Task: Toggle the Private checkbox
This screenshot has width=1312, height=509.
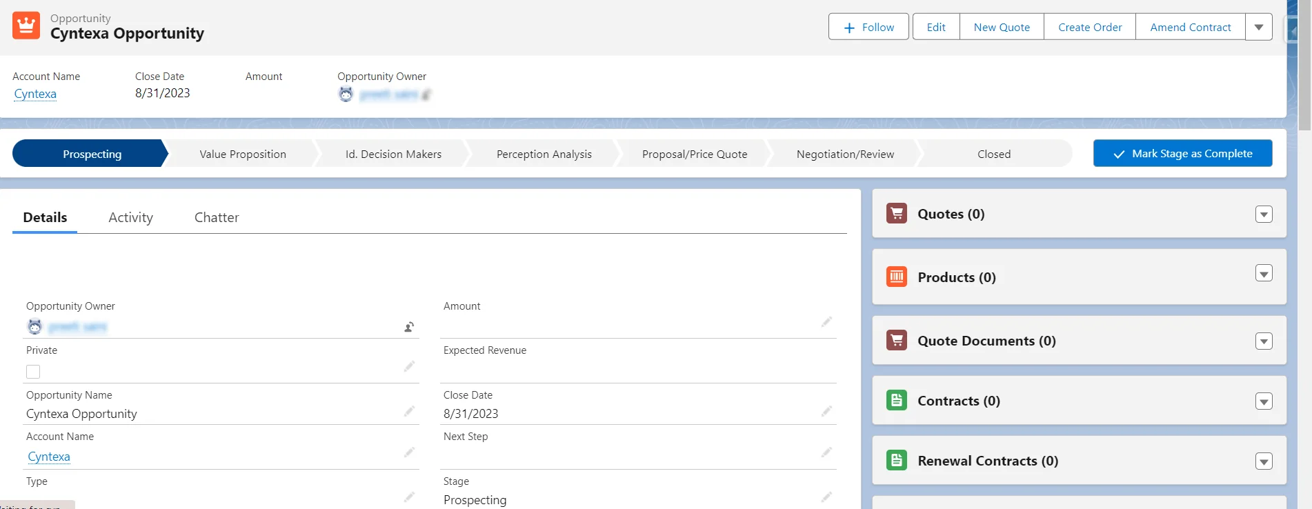Action: pos(33,372)
